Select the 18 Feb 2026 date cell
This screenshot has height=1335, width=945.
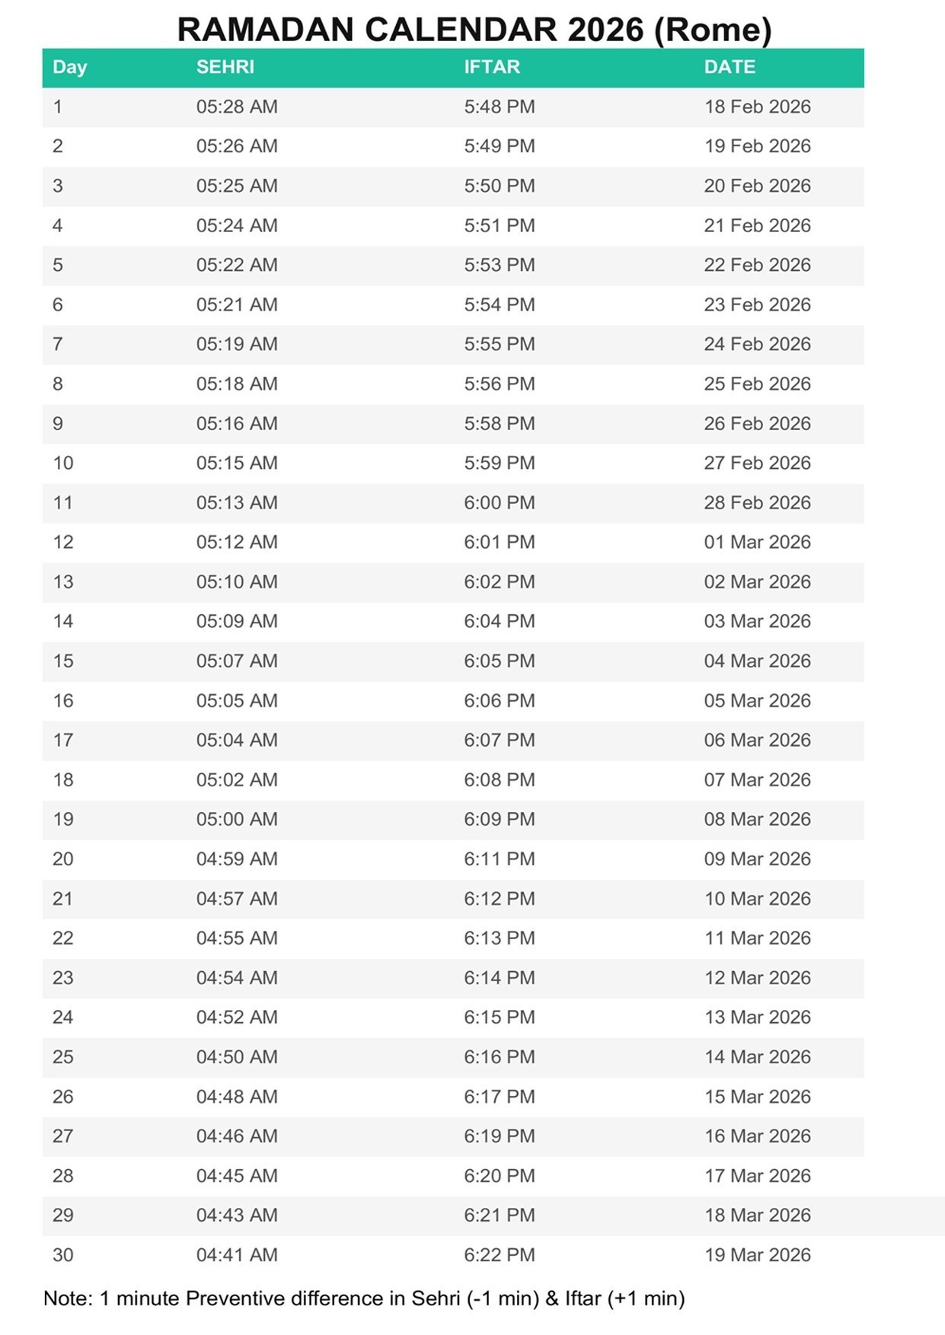coord(757,107)
